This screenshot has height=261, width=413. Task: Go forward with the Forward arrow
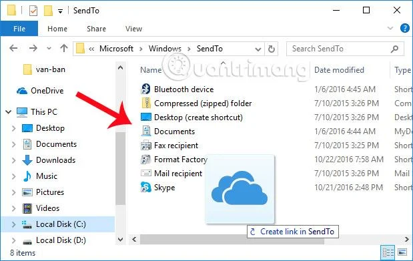coord(33,48)
